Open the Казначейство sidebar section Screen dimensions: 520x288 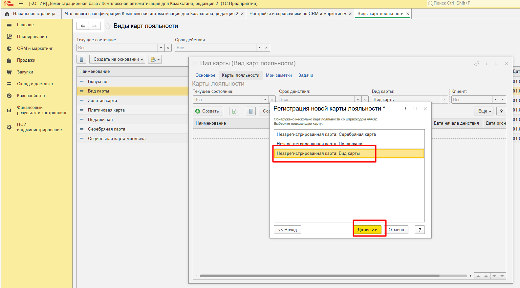point(31,96)
